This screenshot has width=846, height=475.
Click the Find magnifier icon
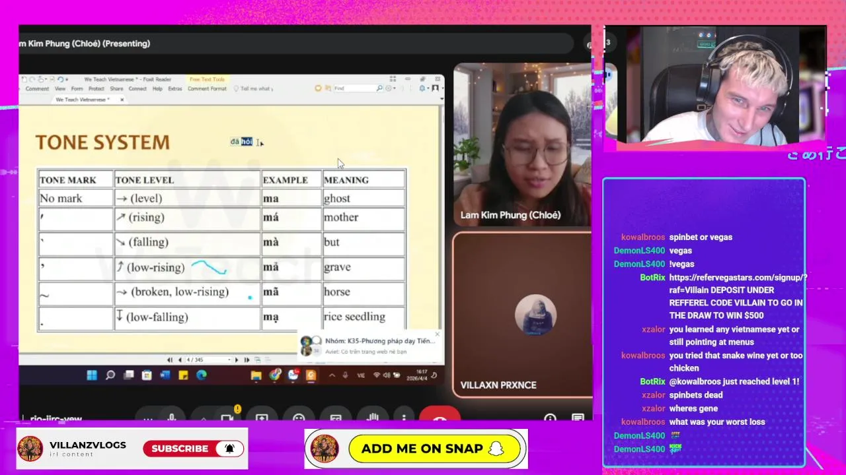tap(380, 88)
